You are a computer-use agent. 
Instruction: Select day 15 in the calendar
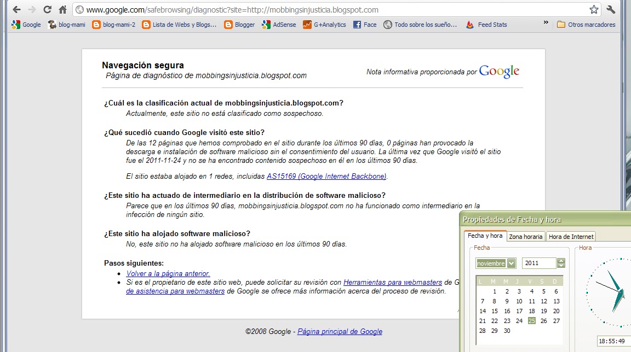(x=495, y=311)
